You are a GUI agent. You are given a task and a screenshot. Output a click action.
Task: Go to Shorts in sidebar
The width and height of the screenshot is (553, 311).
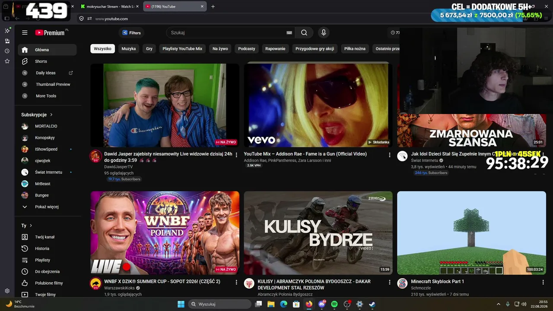(x=47, y=61)
